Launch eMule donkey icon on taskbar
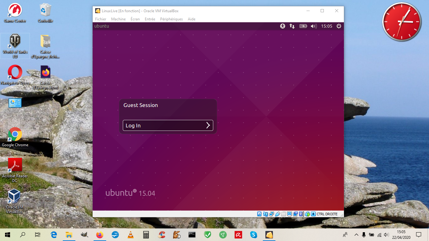This screenshot has width=429, height=241. (x=176, y=234)
